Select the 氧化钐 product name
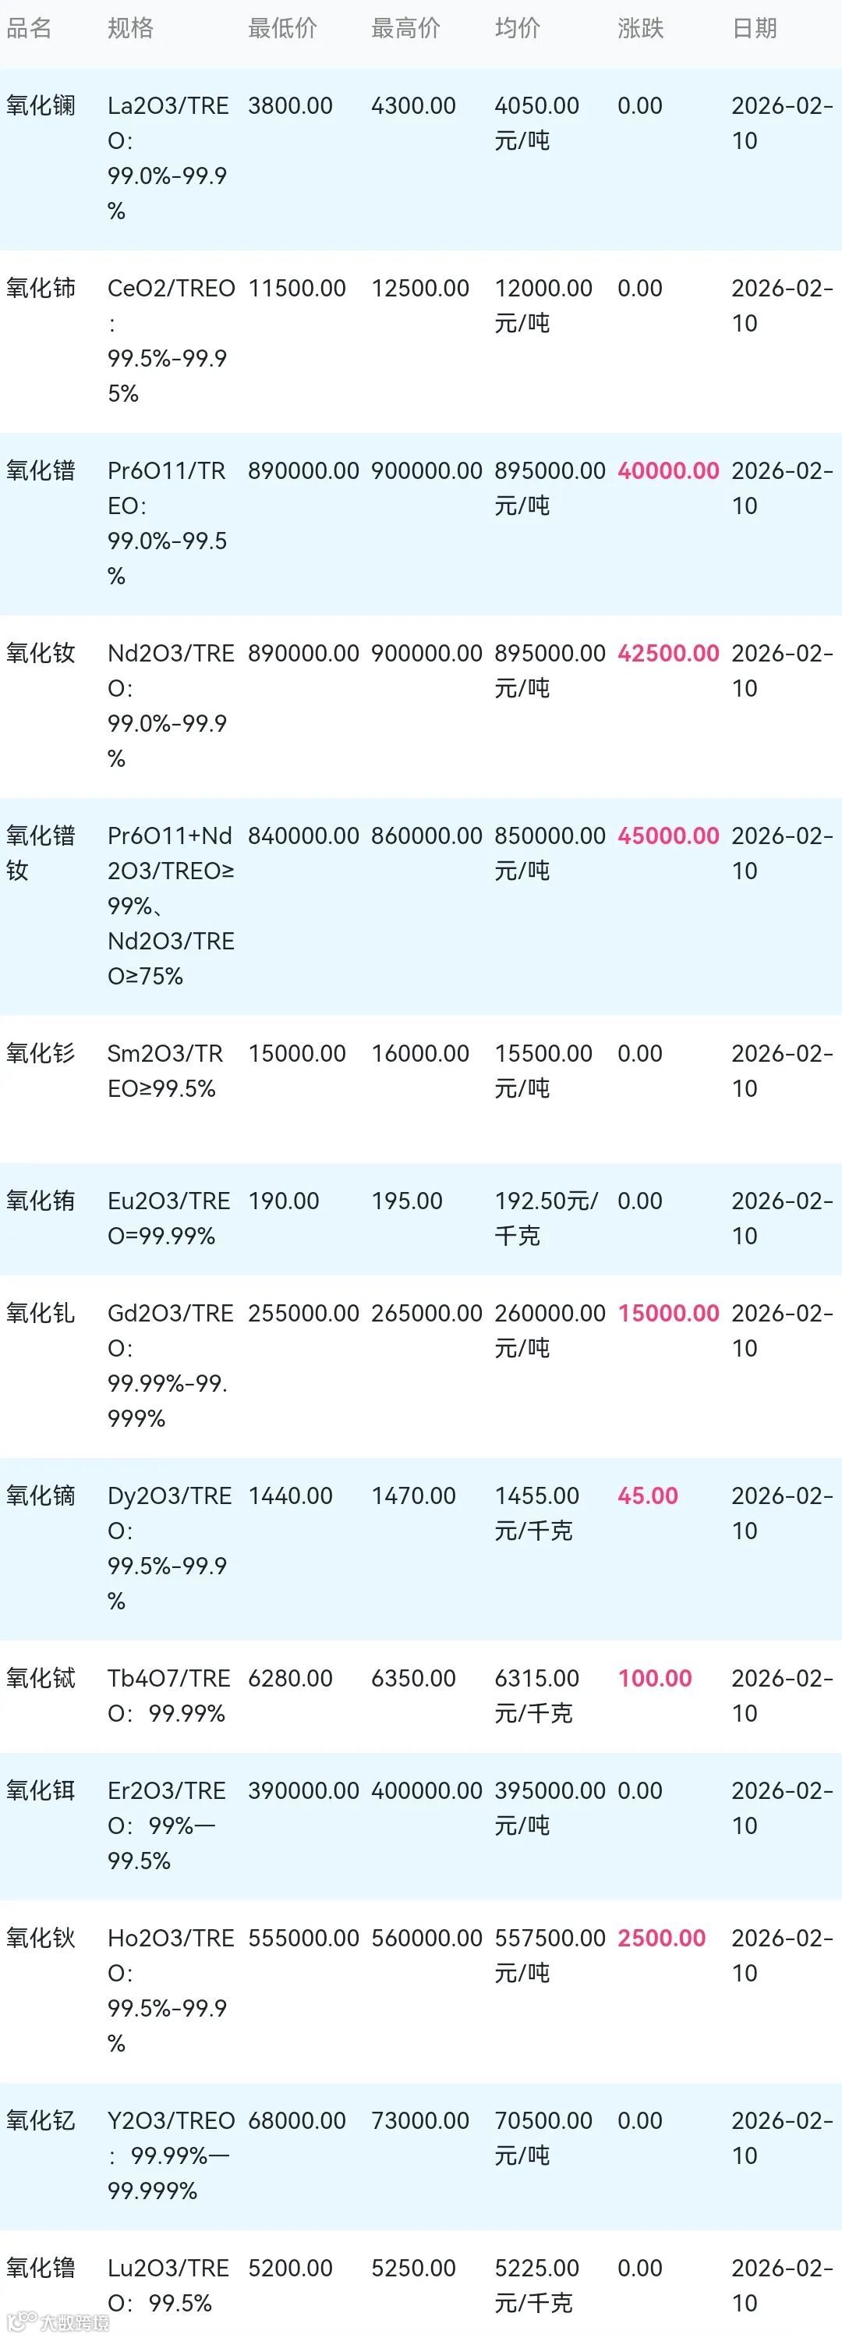The height and width of the screenshot is (2338, 842). [x=41, y=1054]
